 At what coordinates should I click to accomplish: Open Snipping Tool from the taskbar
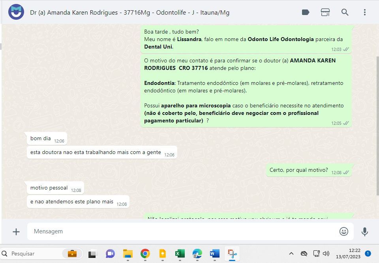232,254
